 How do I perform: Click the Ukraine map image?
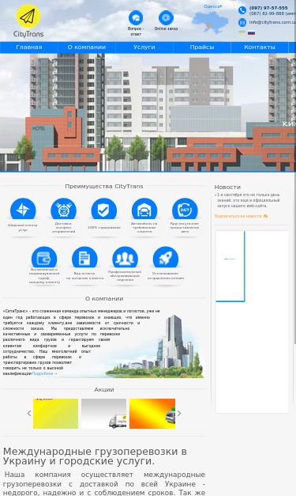point(210,23)
